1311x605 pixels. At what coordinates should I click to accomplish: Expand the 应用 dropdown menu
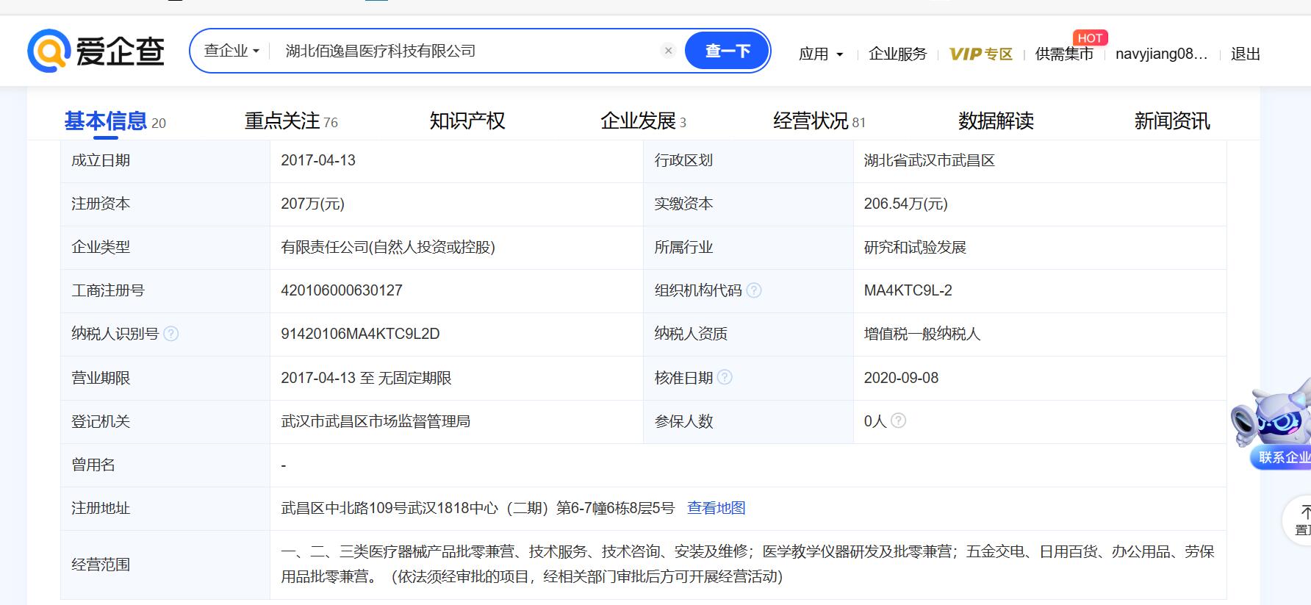click(821, 54)
